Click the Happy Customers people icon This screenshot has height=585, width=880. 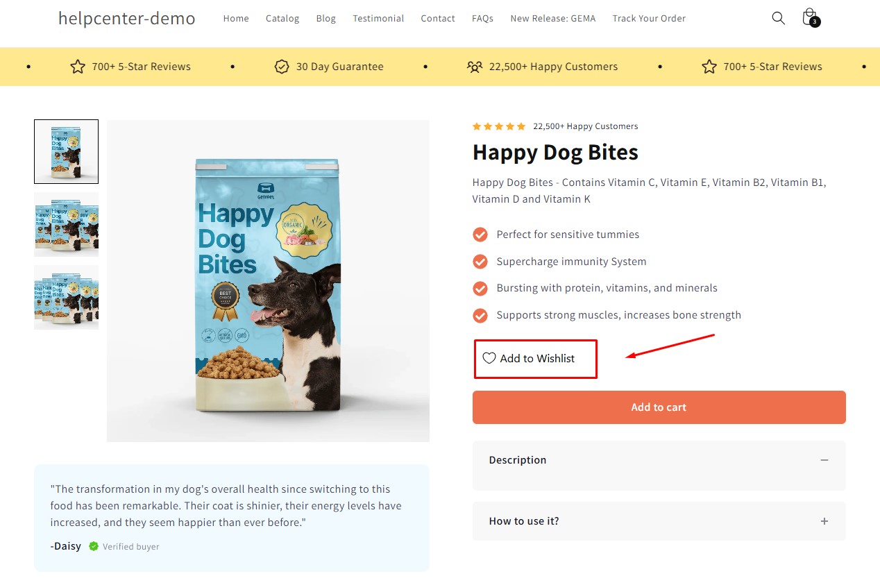[475, 67]
